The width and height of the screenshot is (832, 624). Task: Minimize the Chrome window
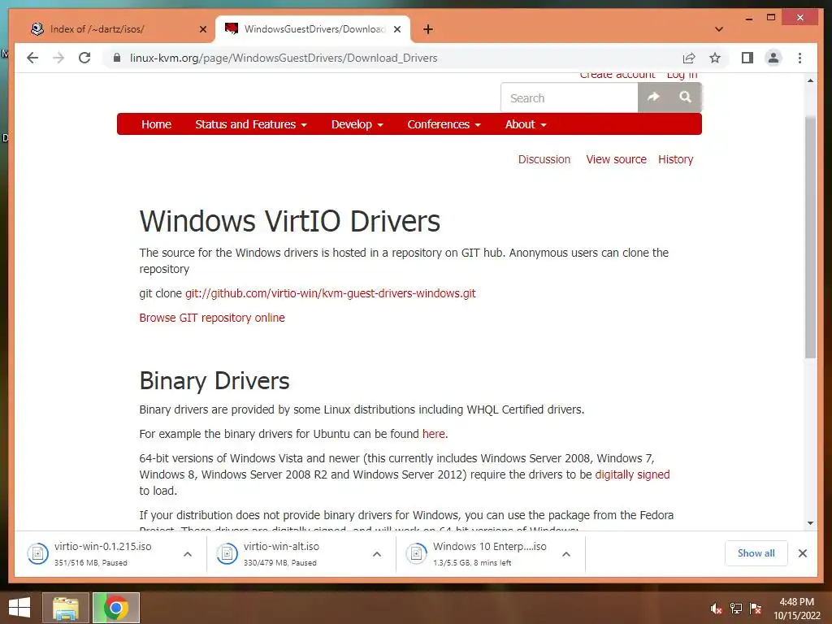tap(748, 18)
